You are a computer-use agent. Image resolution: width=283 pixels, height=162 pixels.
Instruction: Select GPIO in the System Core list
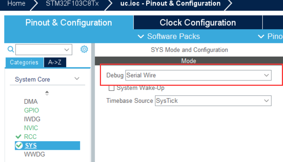pos(31,110)
